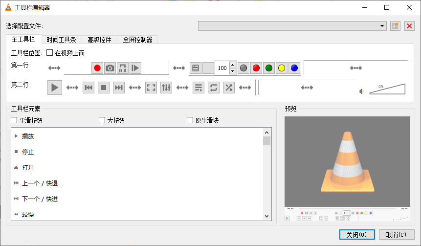Click first row right-side spacer widget
The width and height of the screenshot is (421, 246).
tap(356, 68)
